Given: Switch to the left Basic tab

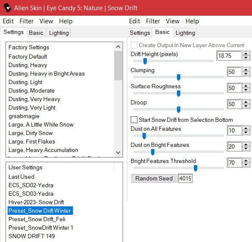Looking at the screenshot, I should tap(36, 33).
